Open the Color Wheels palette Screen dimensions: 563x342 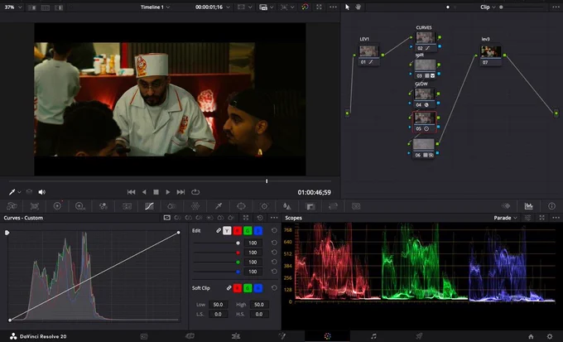[57, 206]
